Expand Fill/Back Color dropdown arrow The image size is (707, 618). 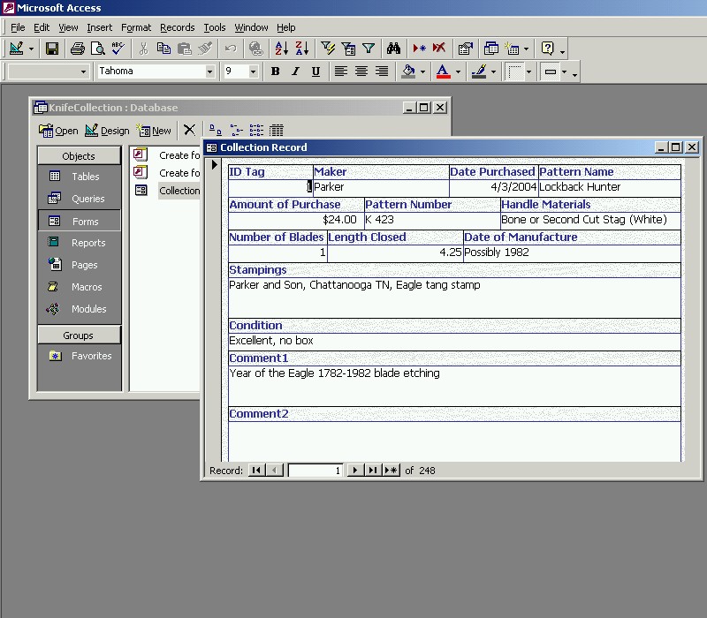coord(422,72)
